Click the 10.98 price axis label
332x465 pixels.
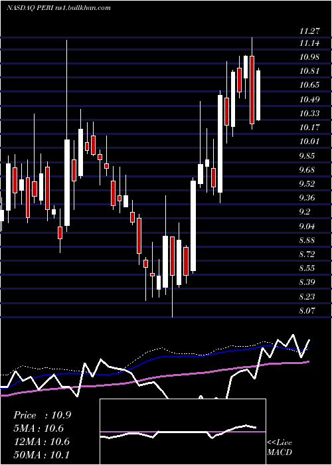click(309, 57)
